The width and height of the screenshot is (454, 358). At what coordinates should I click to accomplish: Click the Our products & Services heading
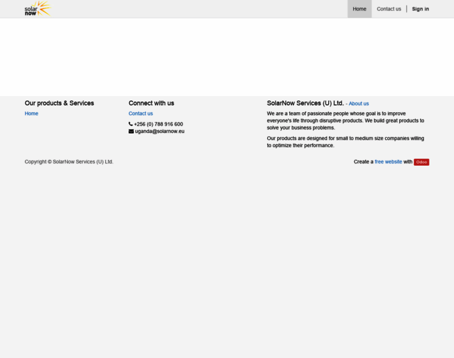click(x=59, y=103)
